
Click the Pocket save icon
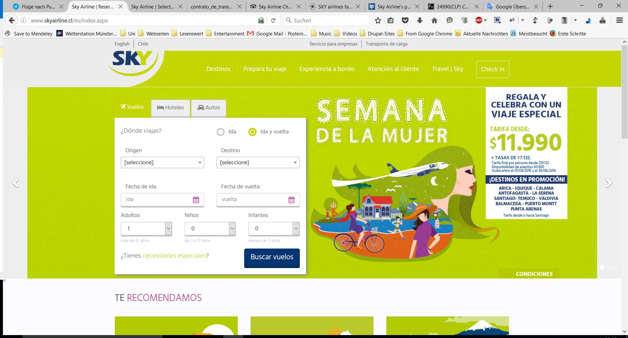tap(405, 20)
